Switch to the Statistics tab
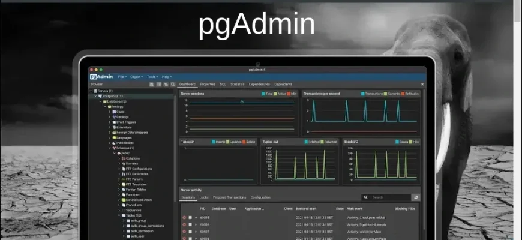This screenshot has width=522, height=240. 237,85
